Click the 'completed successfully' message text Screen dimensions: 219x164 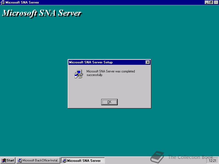tap(111, 73)
